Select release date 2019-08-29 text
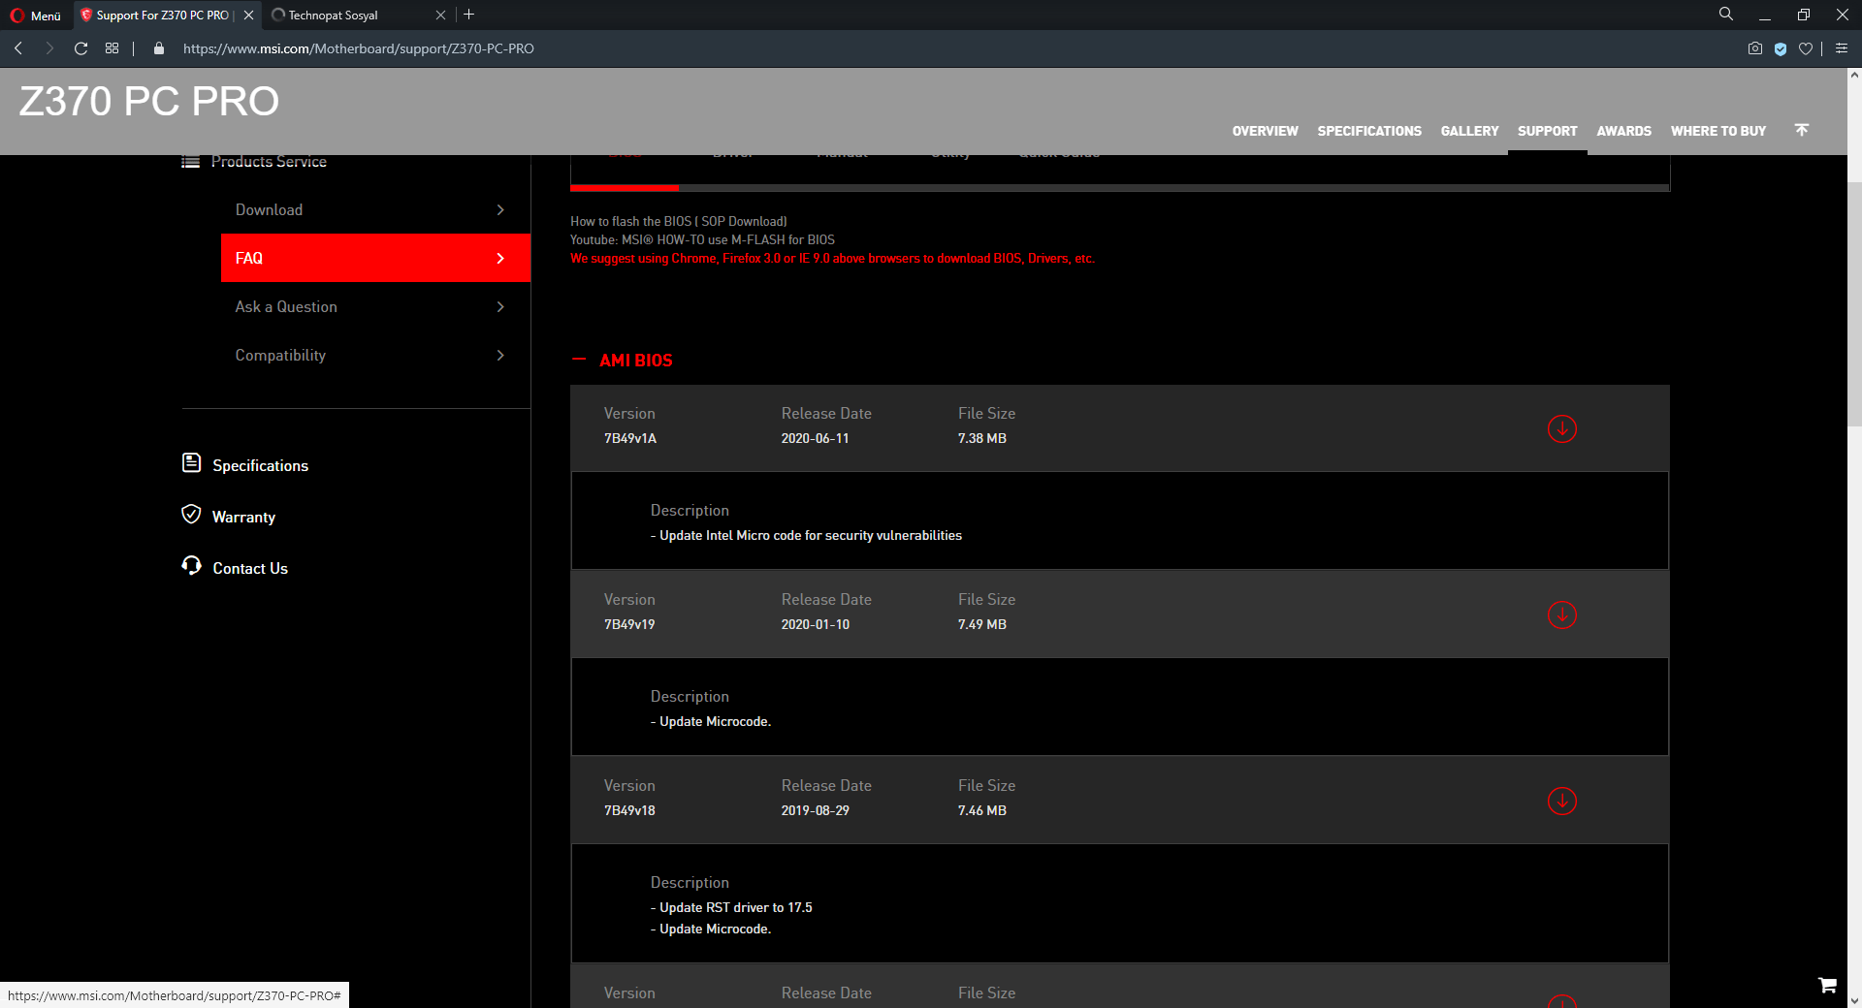1862x1008 pixels. pos(815,810)
